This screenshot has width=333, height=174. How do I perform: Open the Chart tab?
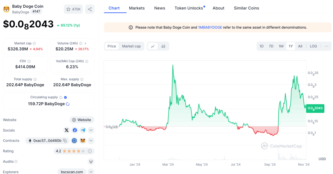pyautogui.click(x=114, y=8)
